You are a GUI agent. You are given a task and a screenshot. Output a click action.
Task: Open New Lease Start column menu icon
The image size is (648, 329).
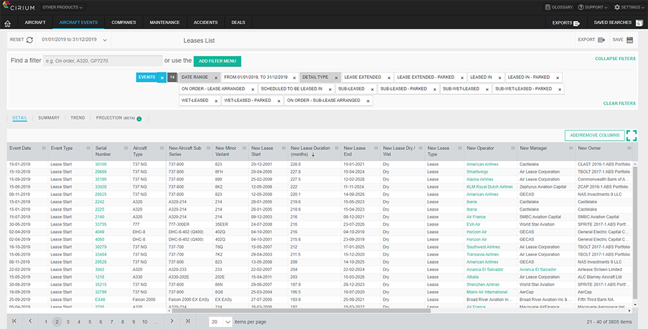click(x=283, y=149)
